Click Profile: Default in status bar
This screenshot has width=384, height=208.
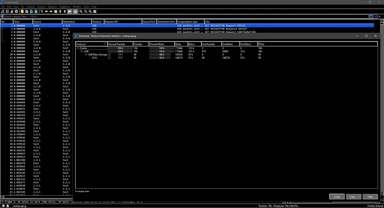pos(375,206)
